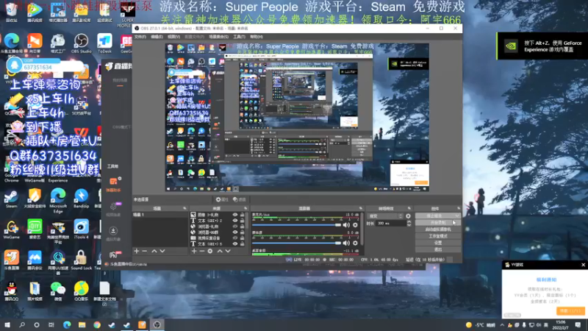Add a new source with the plus icon
This screenshot has height=331, width=588.
tap(194, 251)
